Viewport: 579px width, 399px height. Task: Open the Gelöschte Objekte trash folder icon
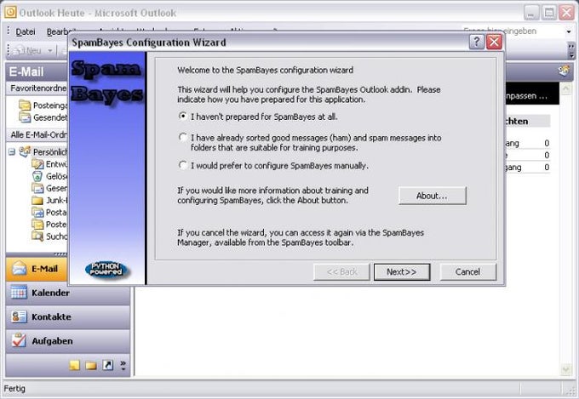pos(37,176)
